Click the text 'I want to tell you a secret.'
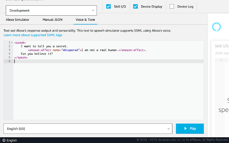Viewport: 229px width, 143px height. pyautogui.click(x=44, y=46)
